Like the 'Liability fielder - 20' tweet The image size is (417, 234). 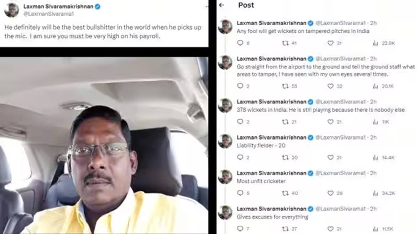(330, 158)
